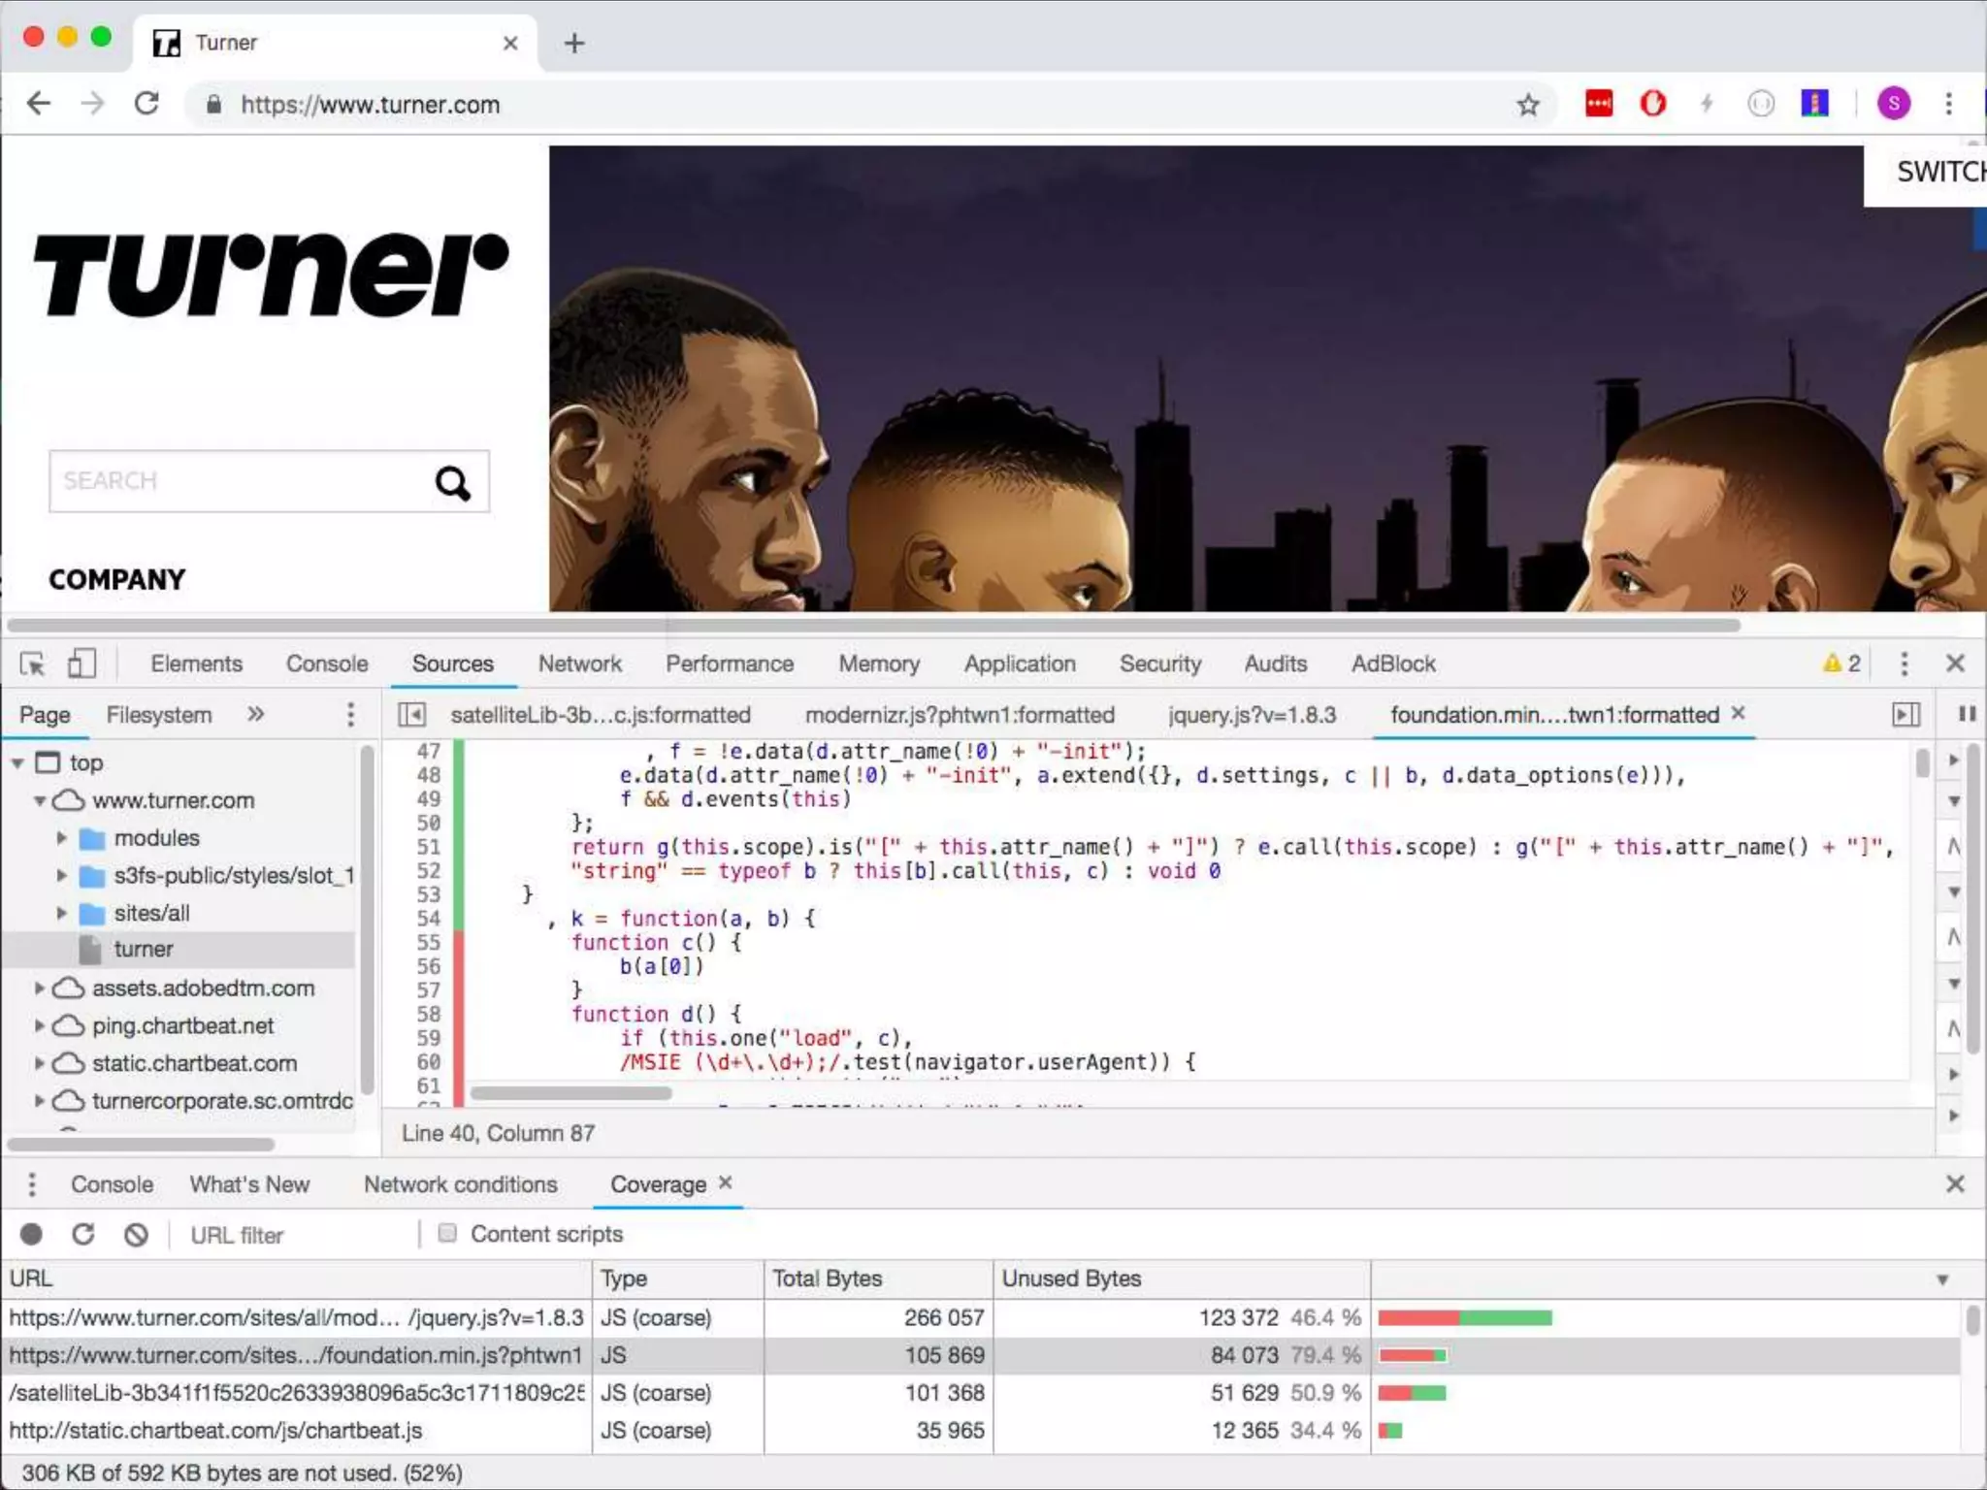Toggle the device toolbar icon

tap(81, 664)
